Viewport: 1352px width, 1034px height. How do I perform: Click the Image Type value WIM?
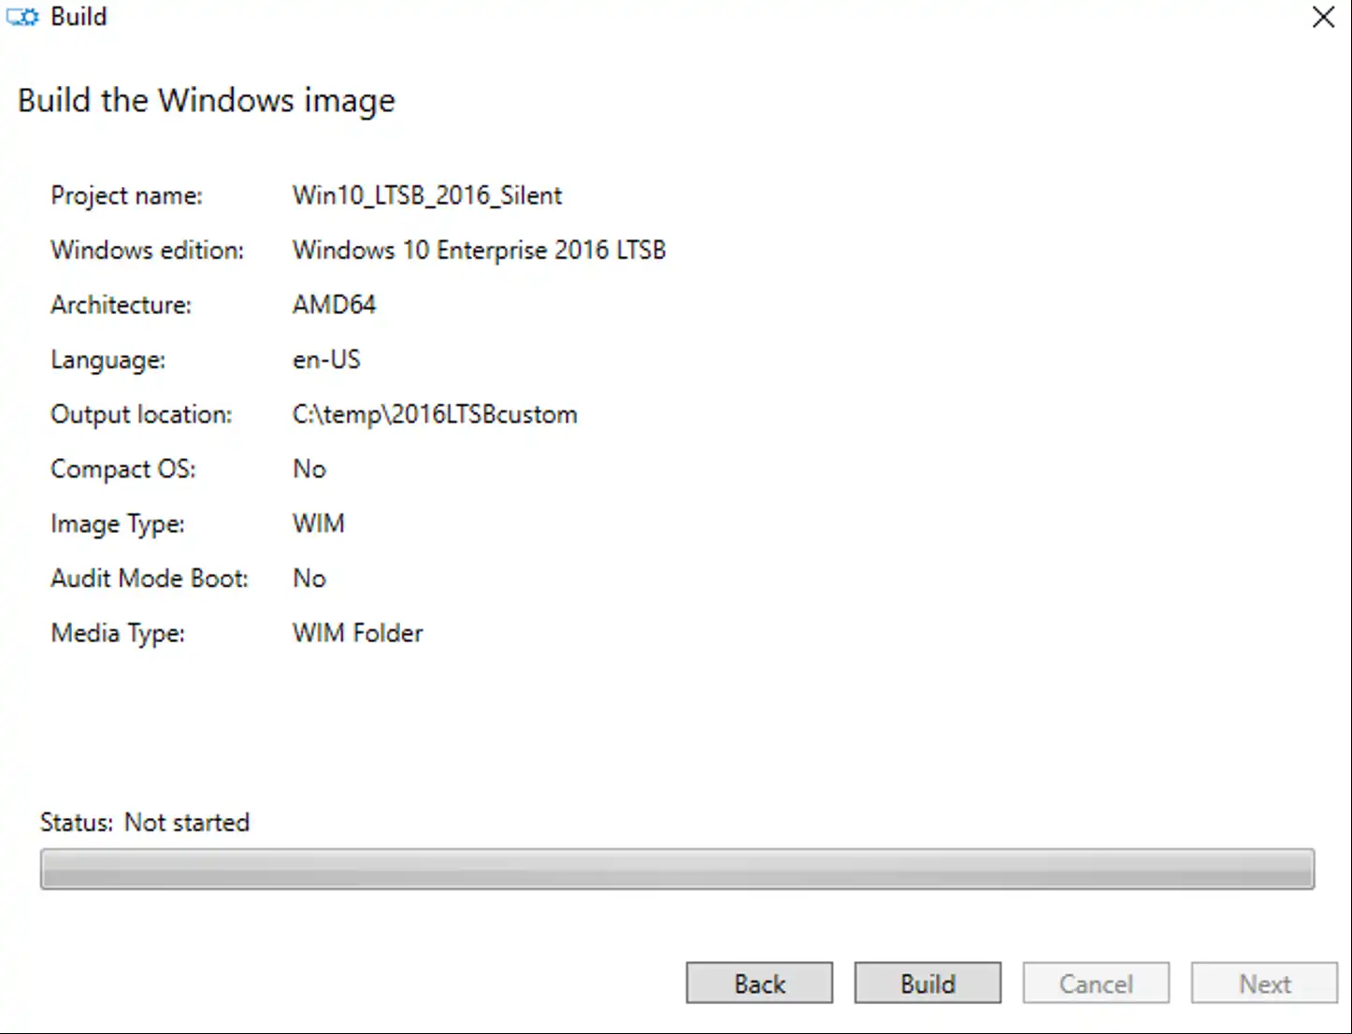(319, 524)
